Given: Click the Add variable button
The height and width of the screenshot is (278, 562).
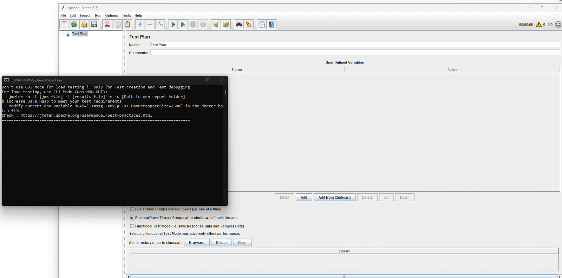Looking at the screenshot, I should pyautogui.click(x=304, y=197).
